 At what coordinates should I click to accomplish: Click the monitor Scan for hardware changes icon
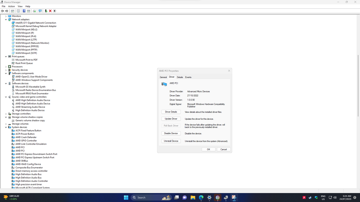tap(40, 11)
